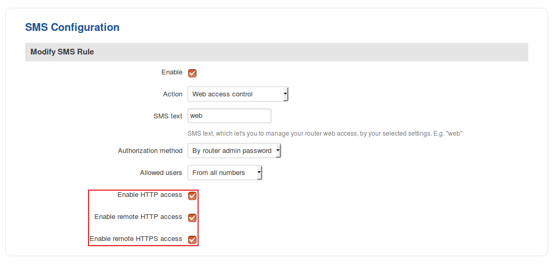Toggle the Enable HTTP access checkbox
This screenshot has width=556, height=264.
pos(192,196)
